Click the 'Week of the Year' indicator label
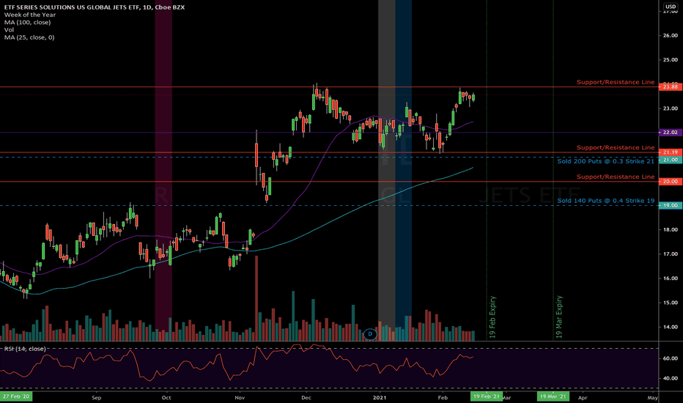The width and height of the screenshot is (683, 403). [x=30, y=15]
